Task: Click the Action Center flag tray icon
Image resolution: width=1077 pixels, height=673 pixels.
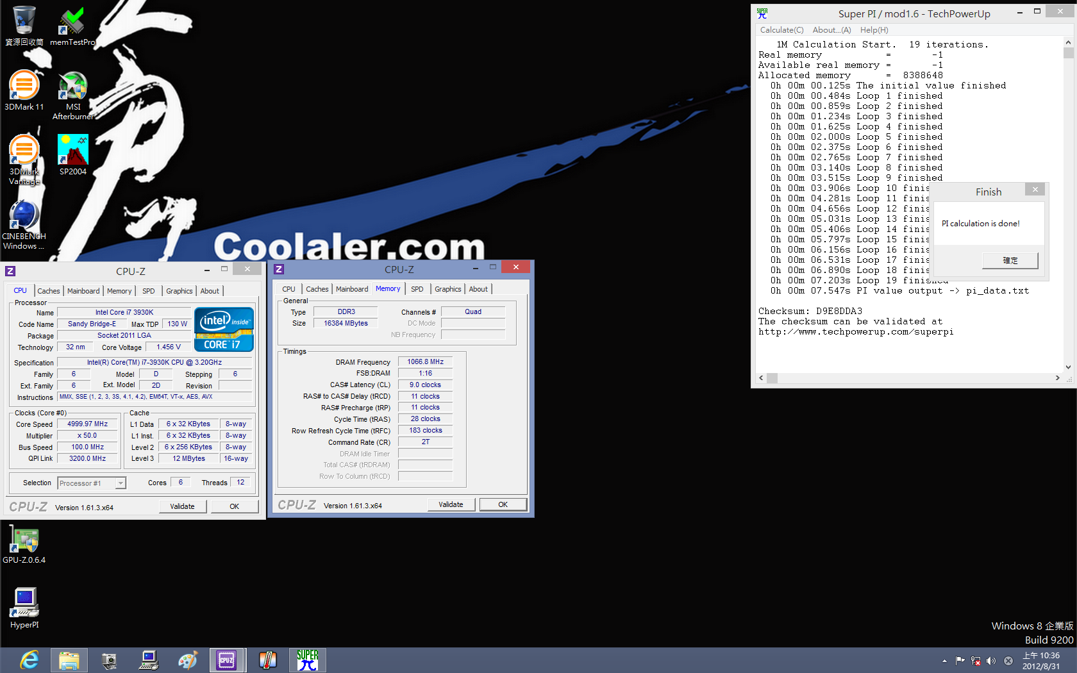Action: coord(960,661)
